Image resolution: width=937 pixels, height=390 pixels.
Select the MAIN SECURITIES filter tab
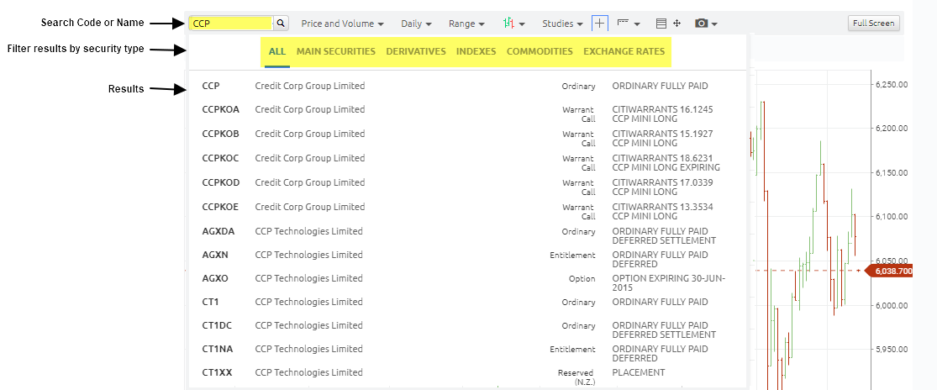tap(336, 52)
